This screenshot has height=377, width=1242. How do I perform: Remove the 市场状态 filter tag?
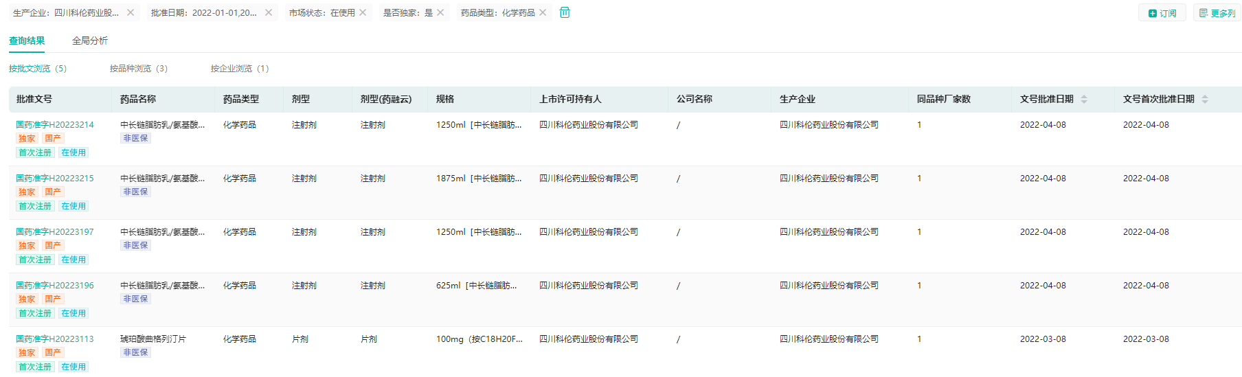(363, 12)
